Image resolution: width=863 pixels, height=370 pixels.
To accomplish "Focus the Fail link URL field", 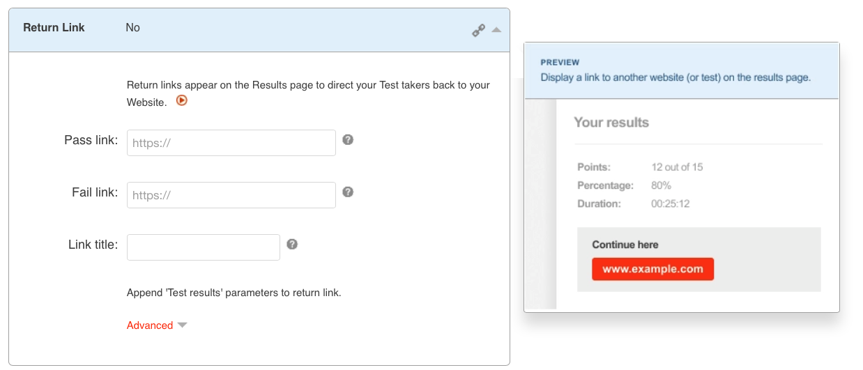I will [x=231, y=195].
